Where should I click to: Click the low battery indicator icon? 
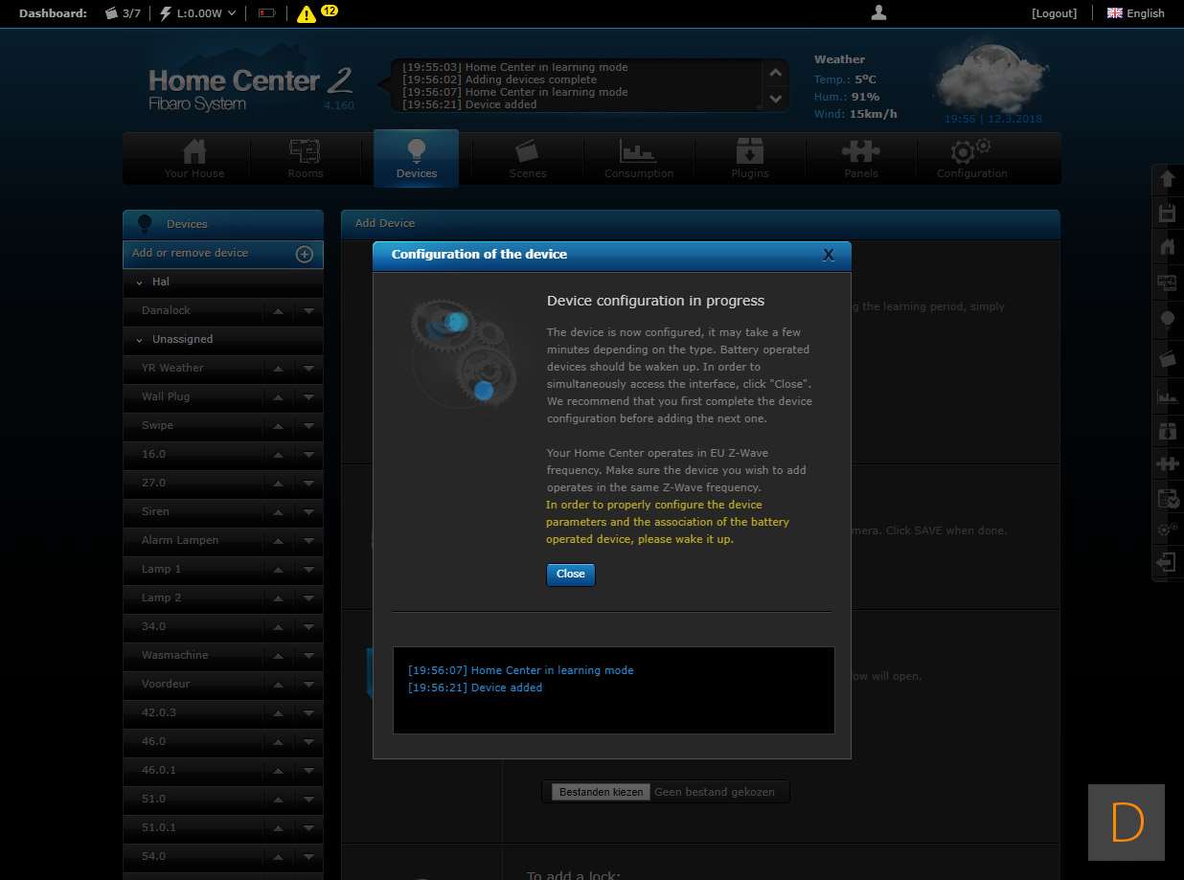(266, 13)
